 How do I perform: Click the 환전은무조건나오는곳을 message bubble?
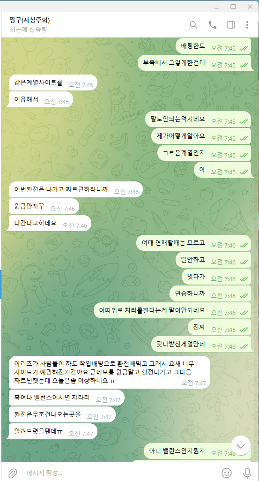pyautogui.click(x=62, y=414)
